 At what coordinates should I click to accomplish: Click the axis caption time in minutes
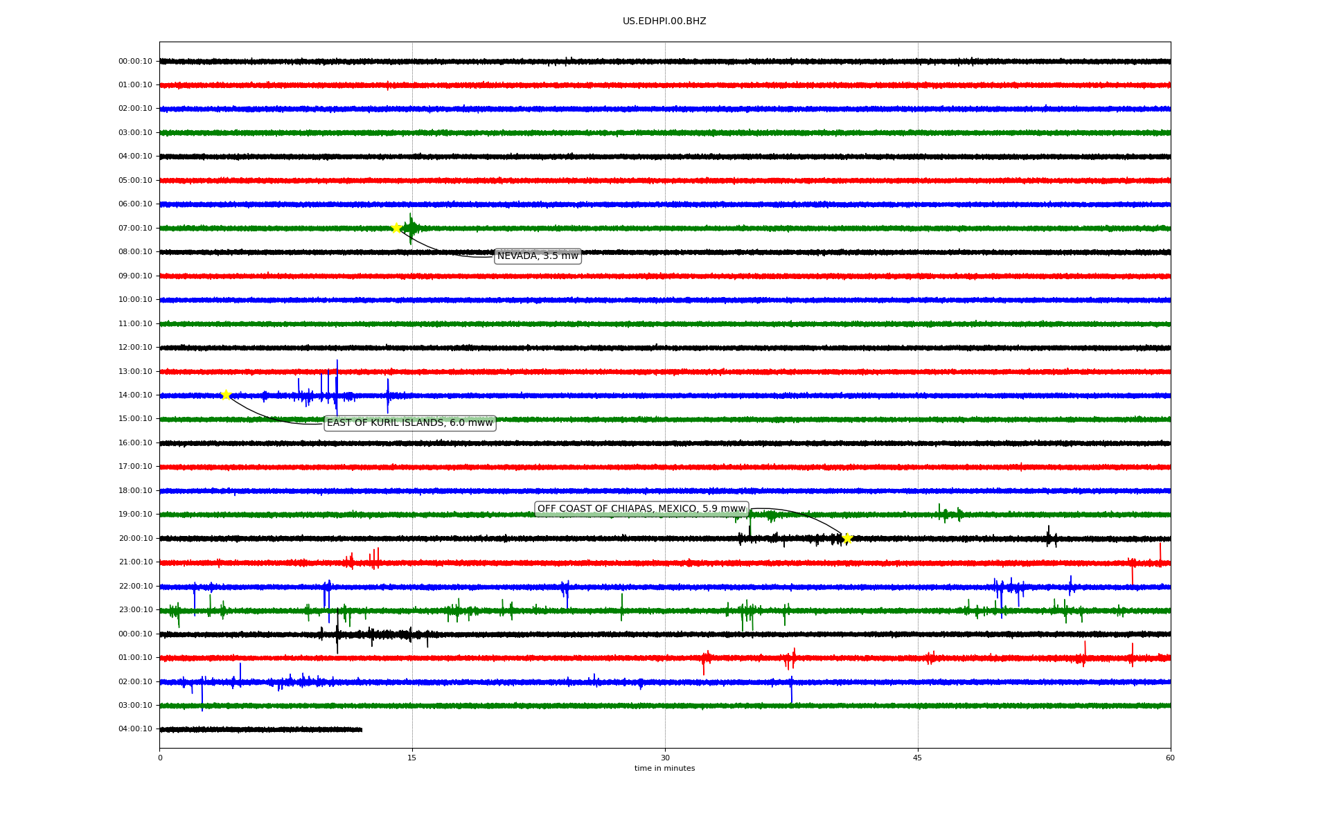pyautogui.click(x=664, y=769)
